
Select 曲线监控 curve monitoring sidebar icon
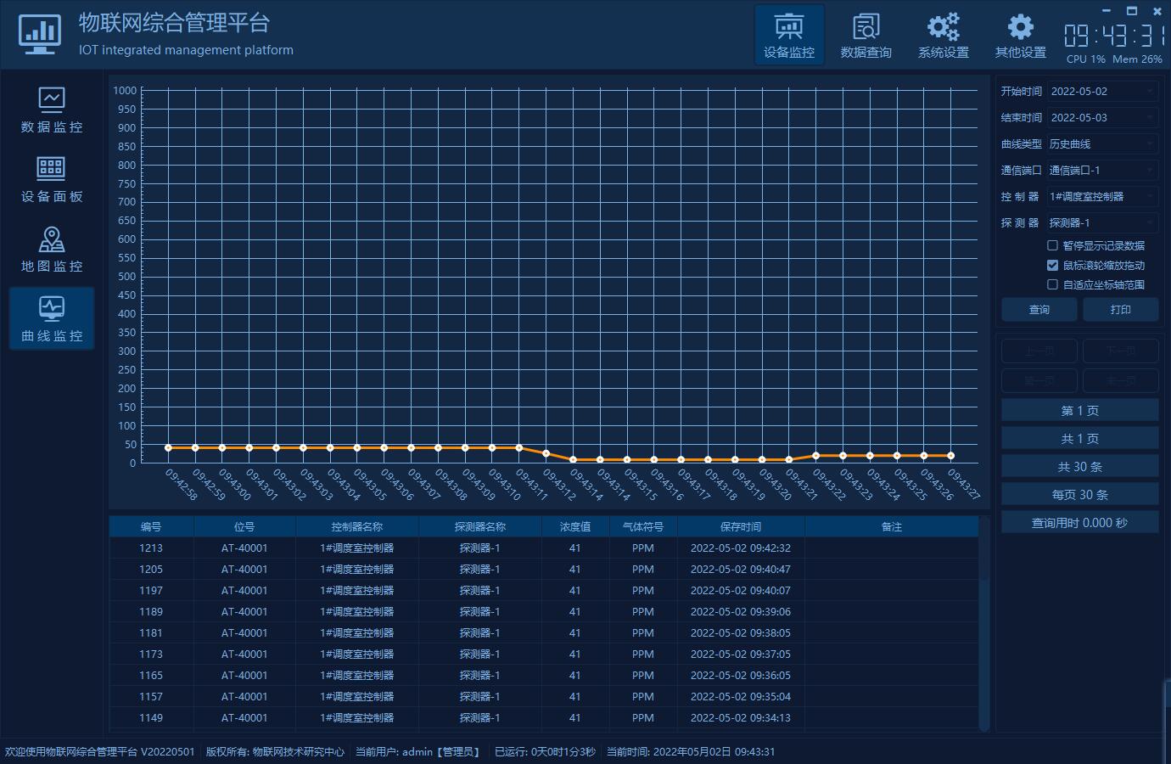(x=52, y=318)
